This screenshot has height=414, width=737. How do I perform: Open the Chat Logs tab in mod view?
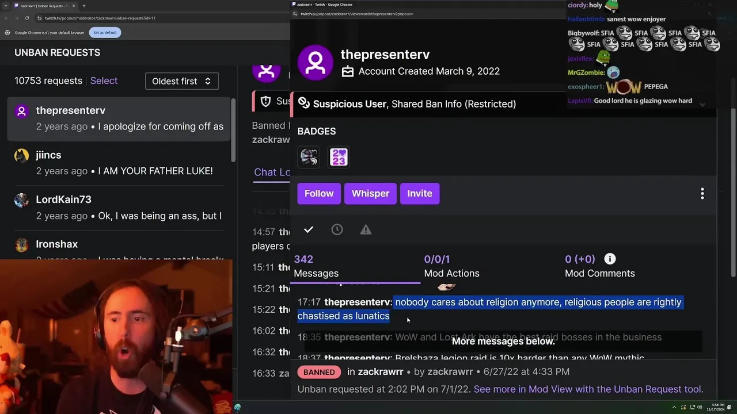[x=272, y=172]
